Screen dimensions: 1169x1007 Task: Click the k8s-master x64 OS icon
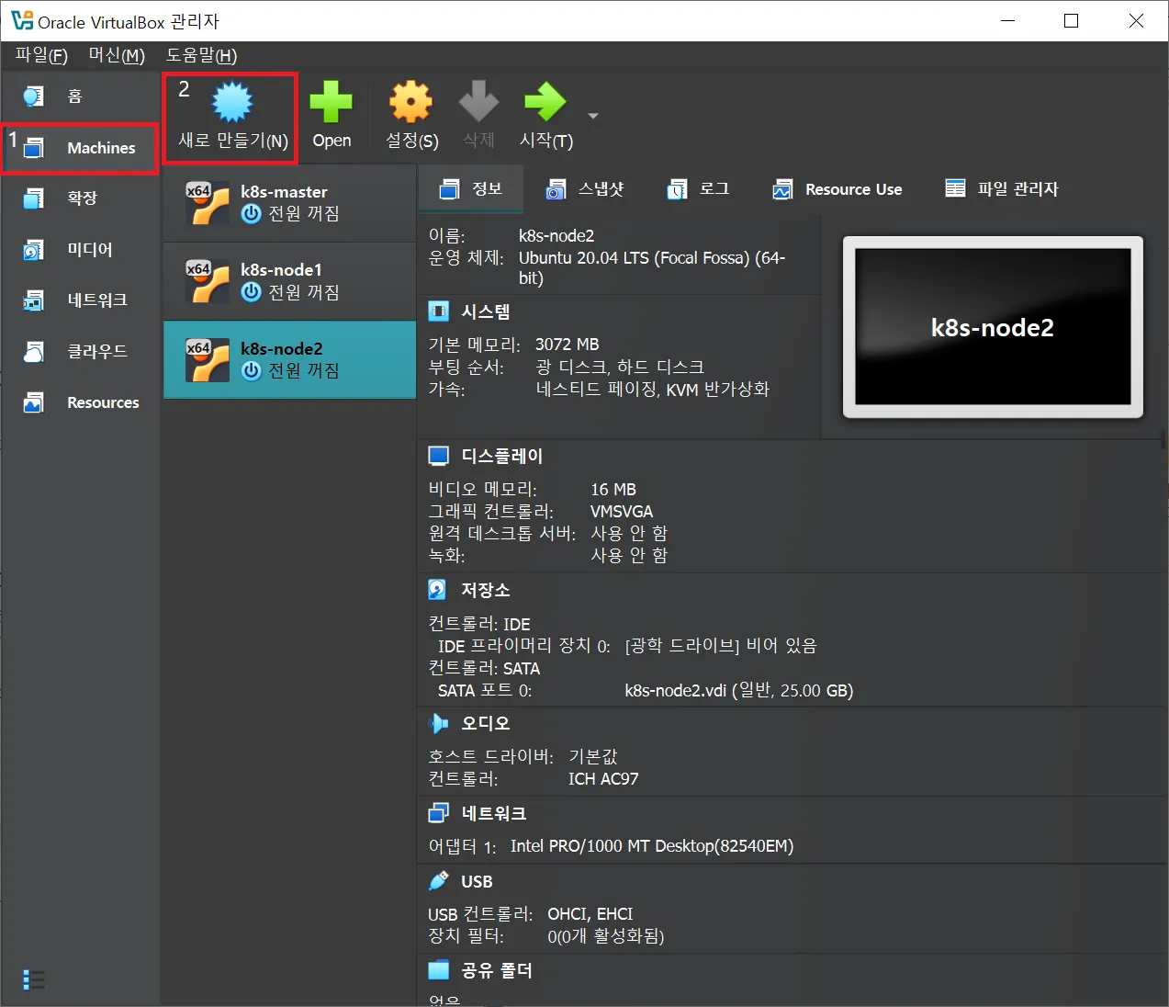[208, 203]
